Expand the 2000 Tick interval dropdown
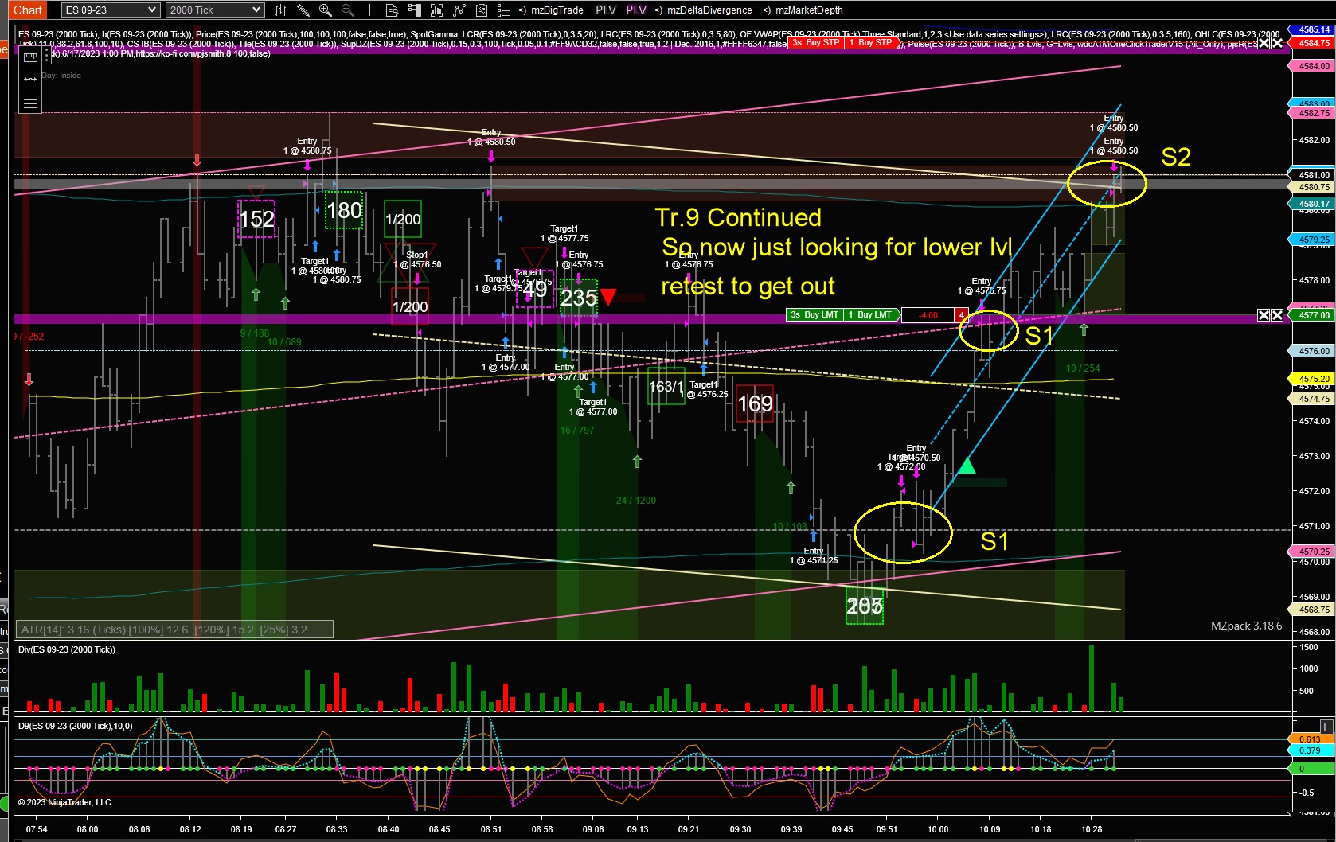The image size is (1336, 842). [215, 10]
